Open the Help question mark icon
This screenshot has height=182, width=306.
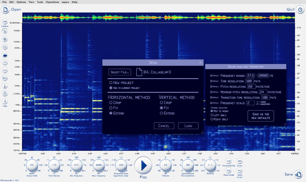coord(5,101)
